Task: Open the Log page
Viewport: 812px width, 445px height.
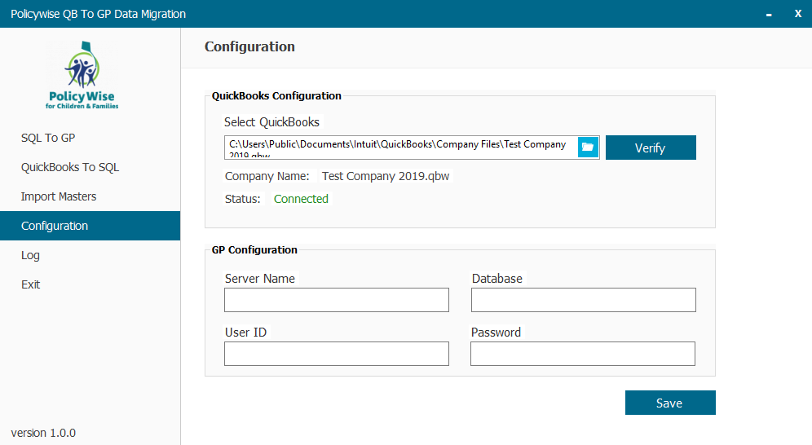Action: (30, 255)
